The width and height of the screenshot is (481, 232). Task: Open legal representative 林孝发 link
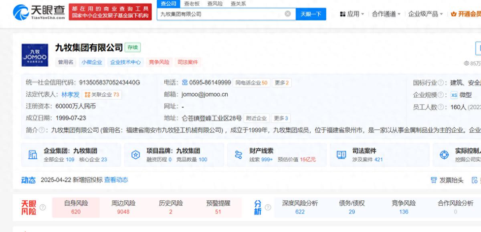tap(71, 95)
